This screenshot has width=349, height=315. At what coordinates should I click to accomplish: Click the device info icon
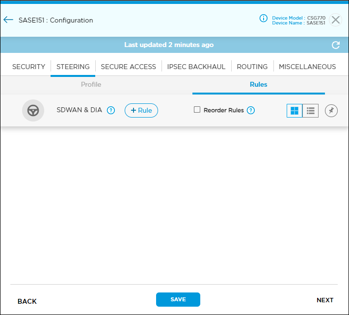coord(263,19)
